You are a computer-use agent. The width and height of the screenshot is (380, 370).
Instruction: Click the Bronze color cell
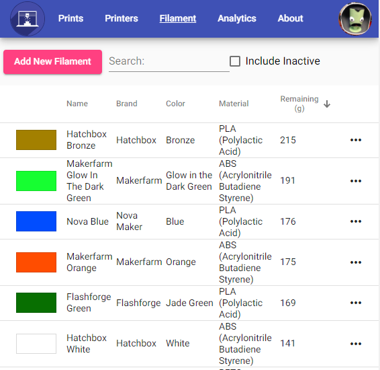[181, 140]
